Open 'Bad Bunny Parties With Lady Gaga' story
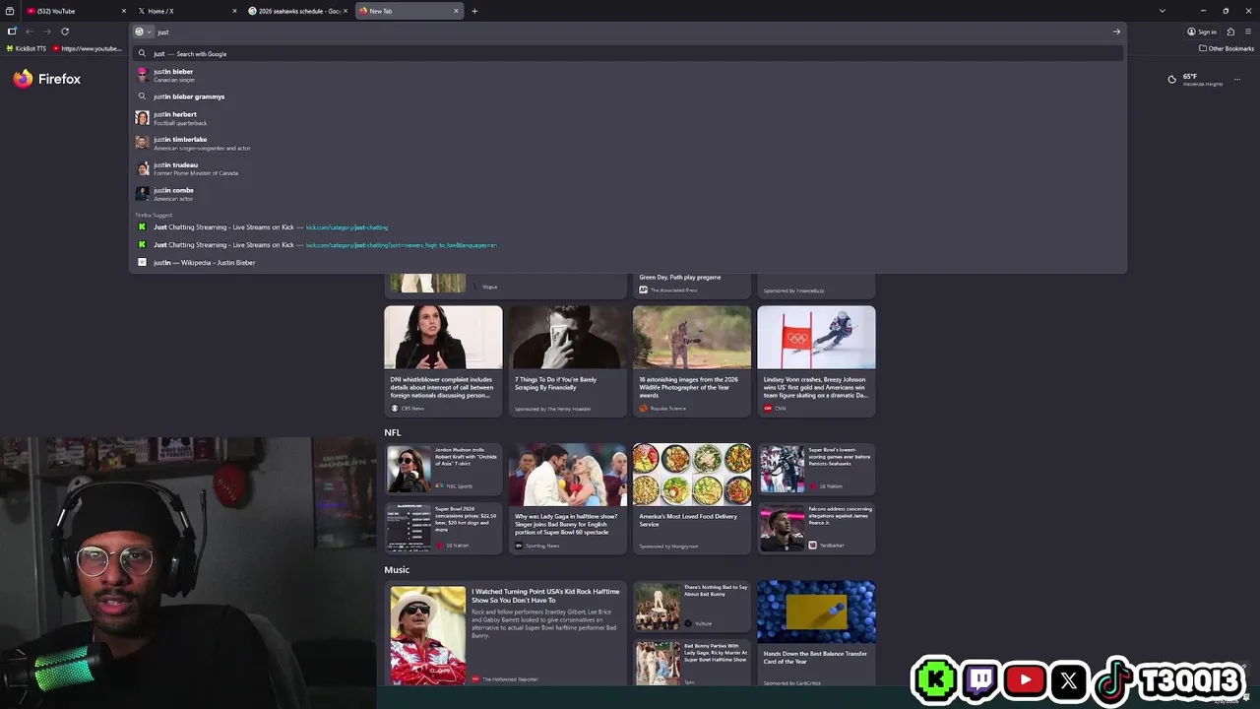 pos(691,664)
